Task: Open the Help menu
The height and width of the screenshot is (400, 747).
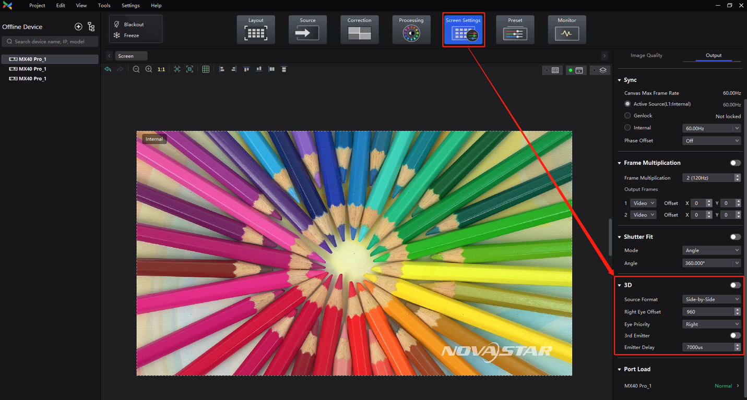Action: click(156, 6)
